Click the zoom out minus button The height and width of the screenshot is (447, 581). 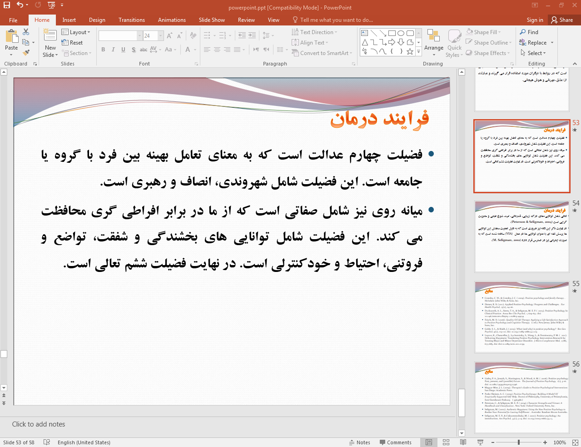click(493, 442)
